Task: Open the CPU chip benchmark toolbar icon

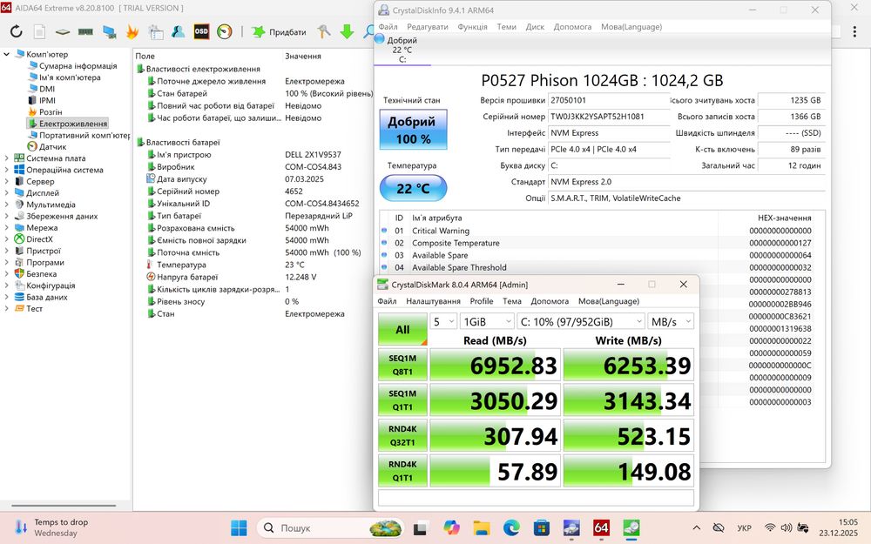Action: coord(62,31)
